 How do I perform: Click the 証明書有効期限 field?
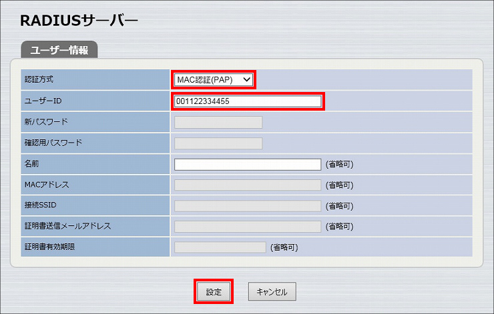coord(220,247)
